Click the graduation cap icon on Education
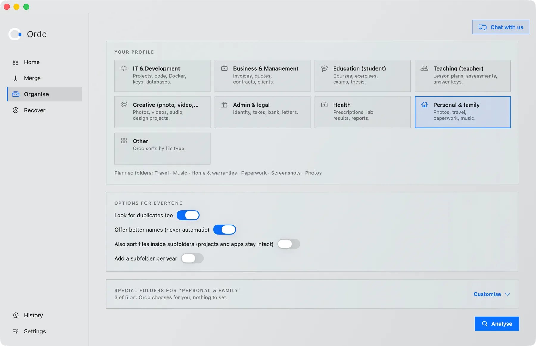The height and width of the screenshot is (346, 536). pyautogui.click(x=324, y=68)
